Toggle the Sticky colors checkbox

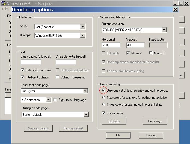pos(103,113)
